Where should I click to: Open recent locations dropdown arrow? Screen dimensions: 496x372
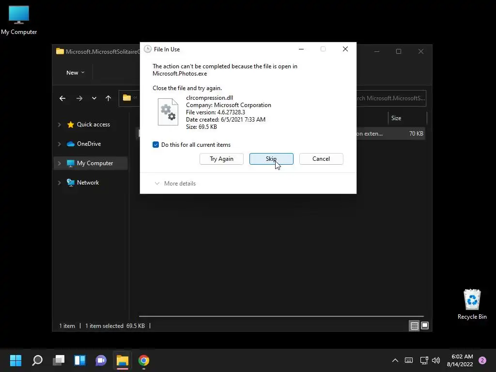pos(94,98)
